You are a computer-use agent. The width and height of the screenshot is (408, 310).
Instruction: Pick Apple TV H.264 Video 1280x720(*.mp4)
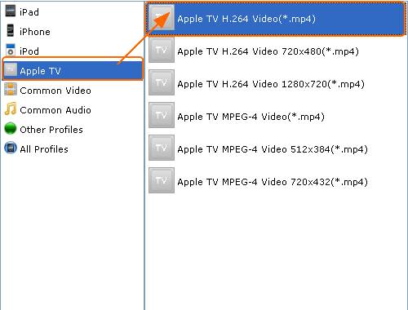[275, 83]
